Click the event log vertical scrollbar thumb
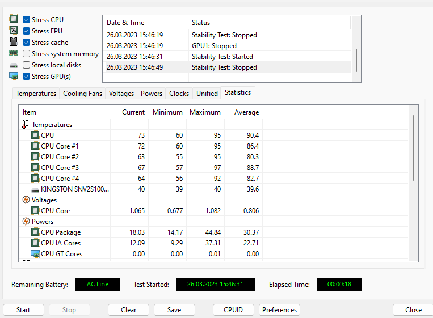 coord(356,61)
